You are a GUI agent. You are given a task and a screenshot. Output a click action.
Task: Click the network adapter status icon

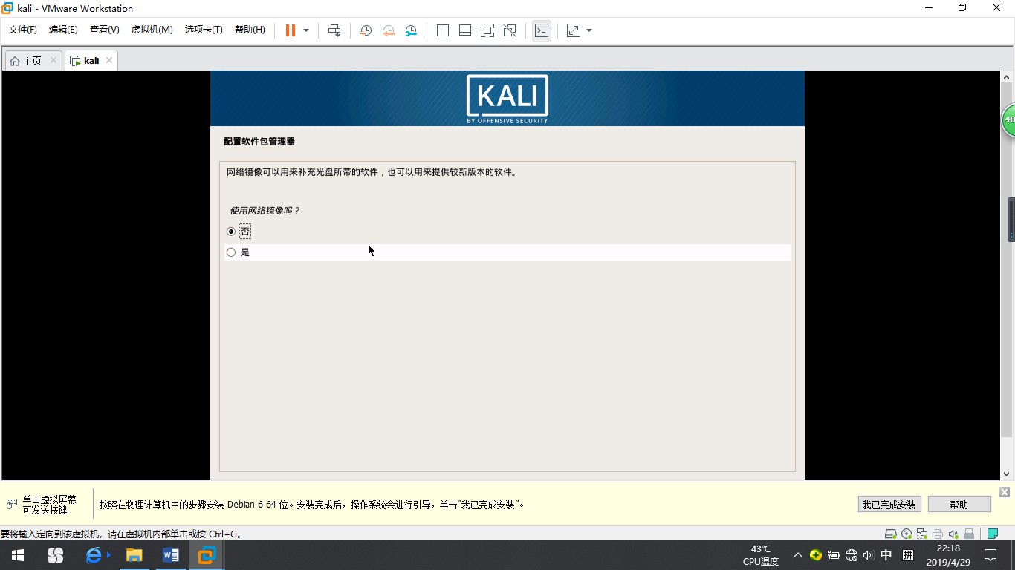922,534
